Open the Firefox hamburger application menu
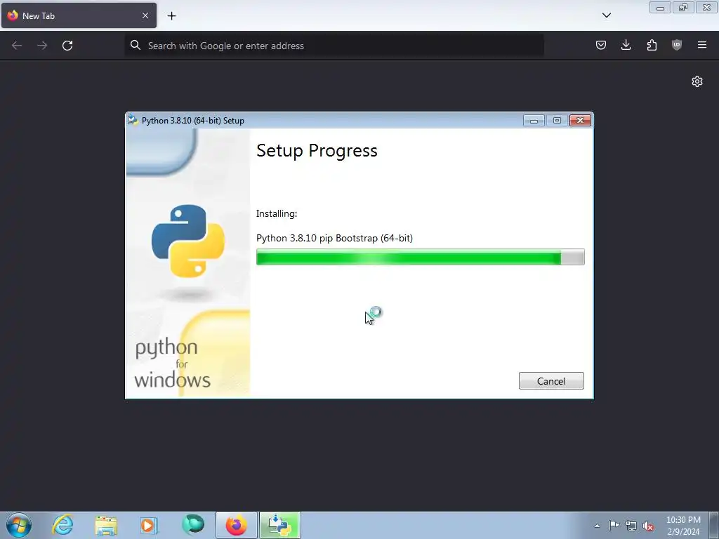Viewport: 719px width, 539px height. click(x=702, y=45)
